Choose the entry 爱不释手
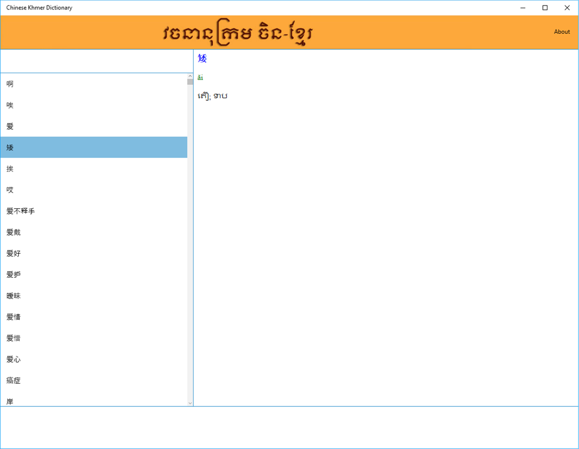This screenshot has height=449, width=579. coord(94,211)
